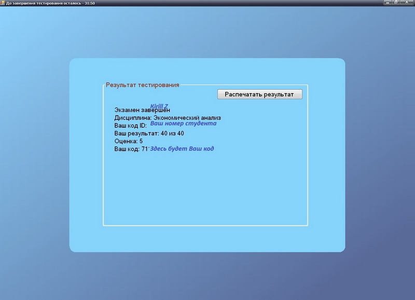The width and height of the screenshot is (415, 300).
Task: Click the Оценка: 5 grade line
Action: [128, 141]
